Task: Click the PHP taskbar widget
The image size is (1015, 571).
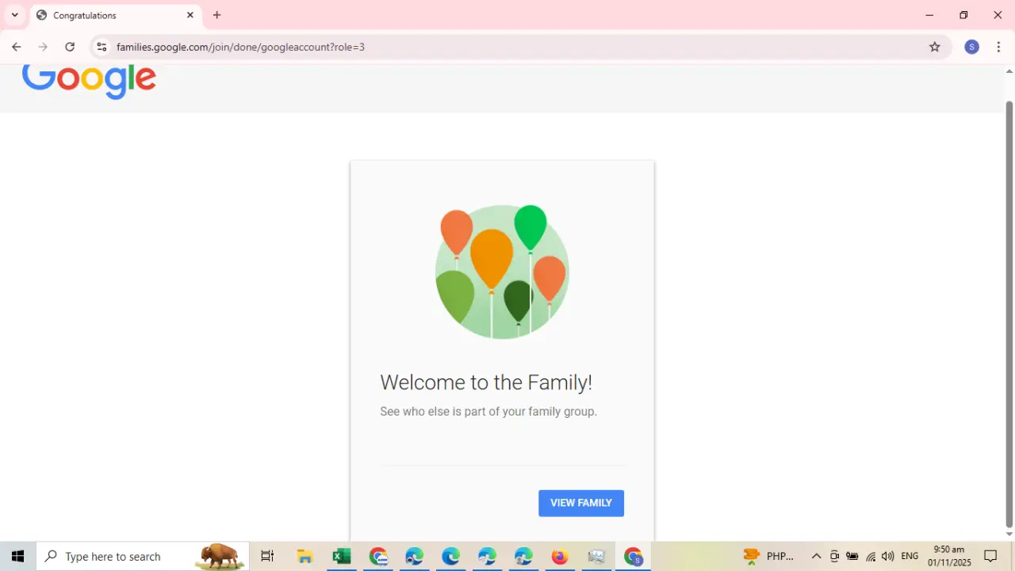Action: click(769, 556)
